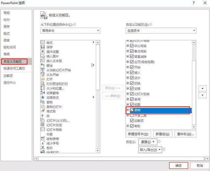Viewport: 210px width, 171px height.
Task: Click the 格式刷 paintbrush icon
Action: 43,111
